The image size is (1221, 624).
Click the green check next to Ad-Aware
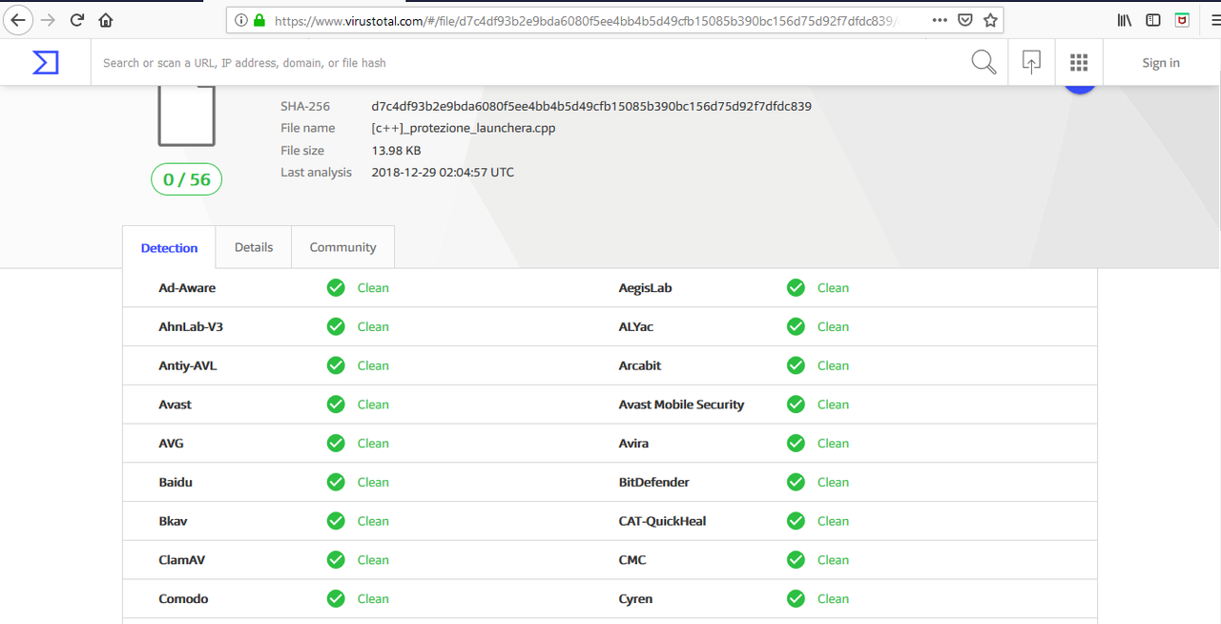(x=336, y=287)
